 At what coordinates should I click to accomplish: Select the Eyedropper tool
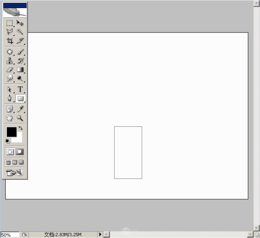click(x=20, y=109)
